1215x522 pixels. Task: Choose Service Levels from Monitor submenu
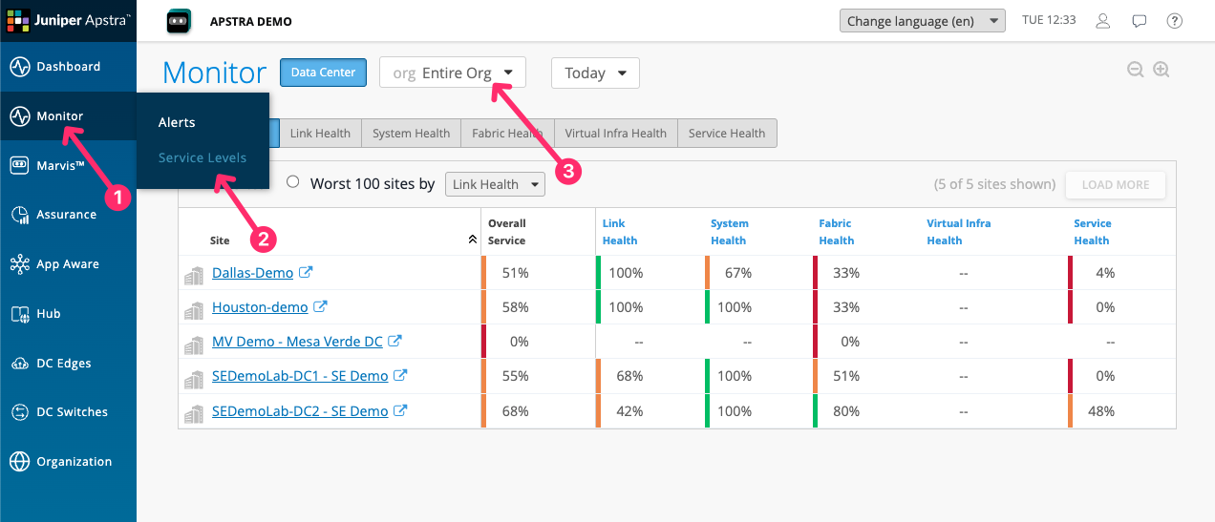click(202, 157)
